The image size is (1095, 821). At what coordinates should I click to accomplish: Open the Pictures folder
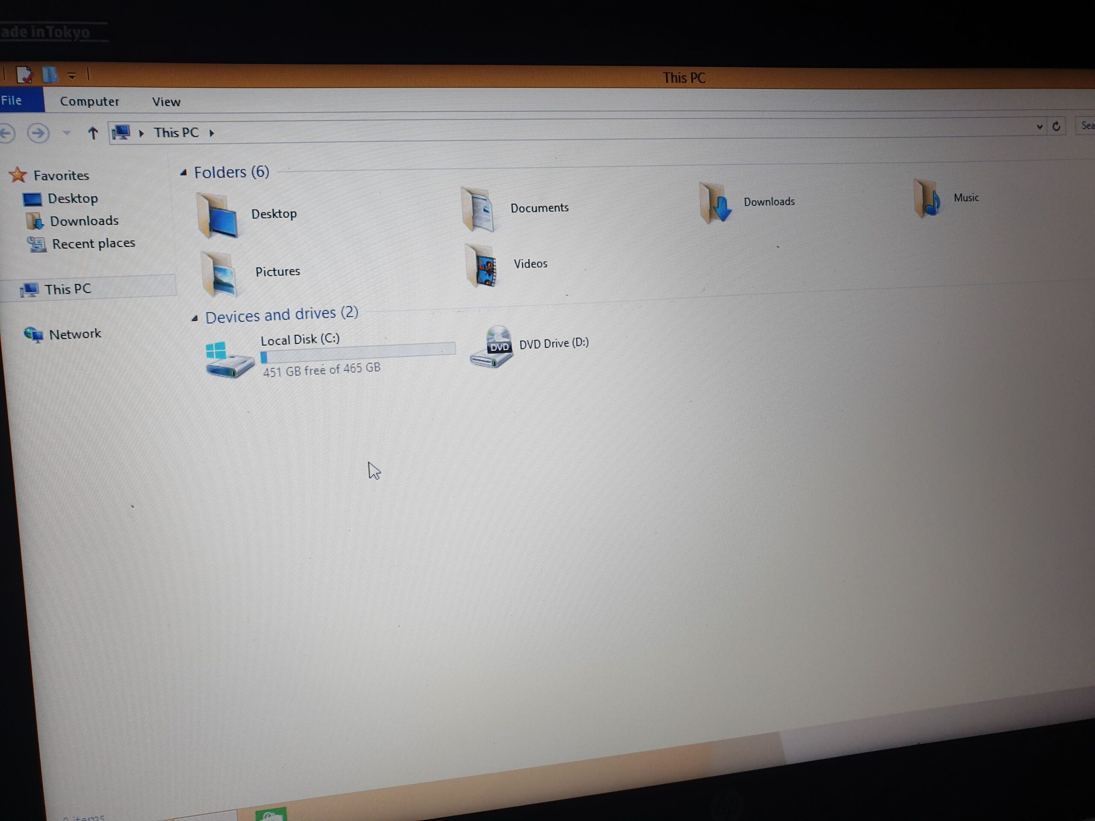(x=277, y=271)
